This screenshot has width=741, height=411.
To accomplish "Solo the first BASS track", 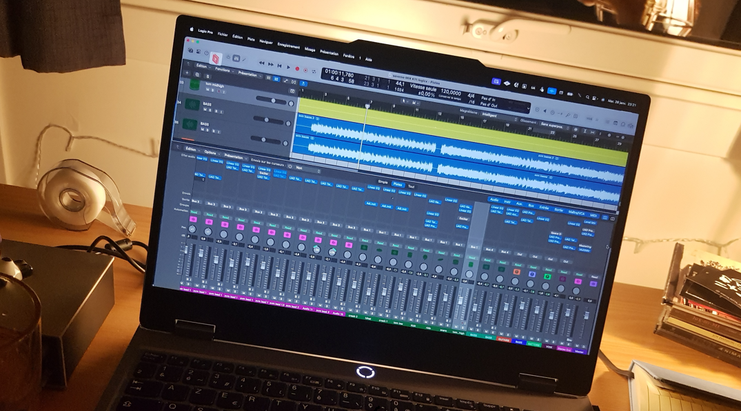I will pyautogui.click(x=212, y=110).
